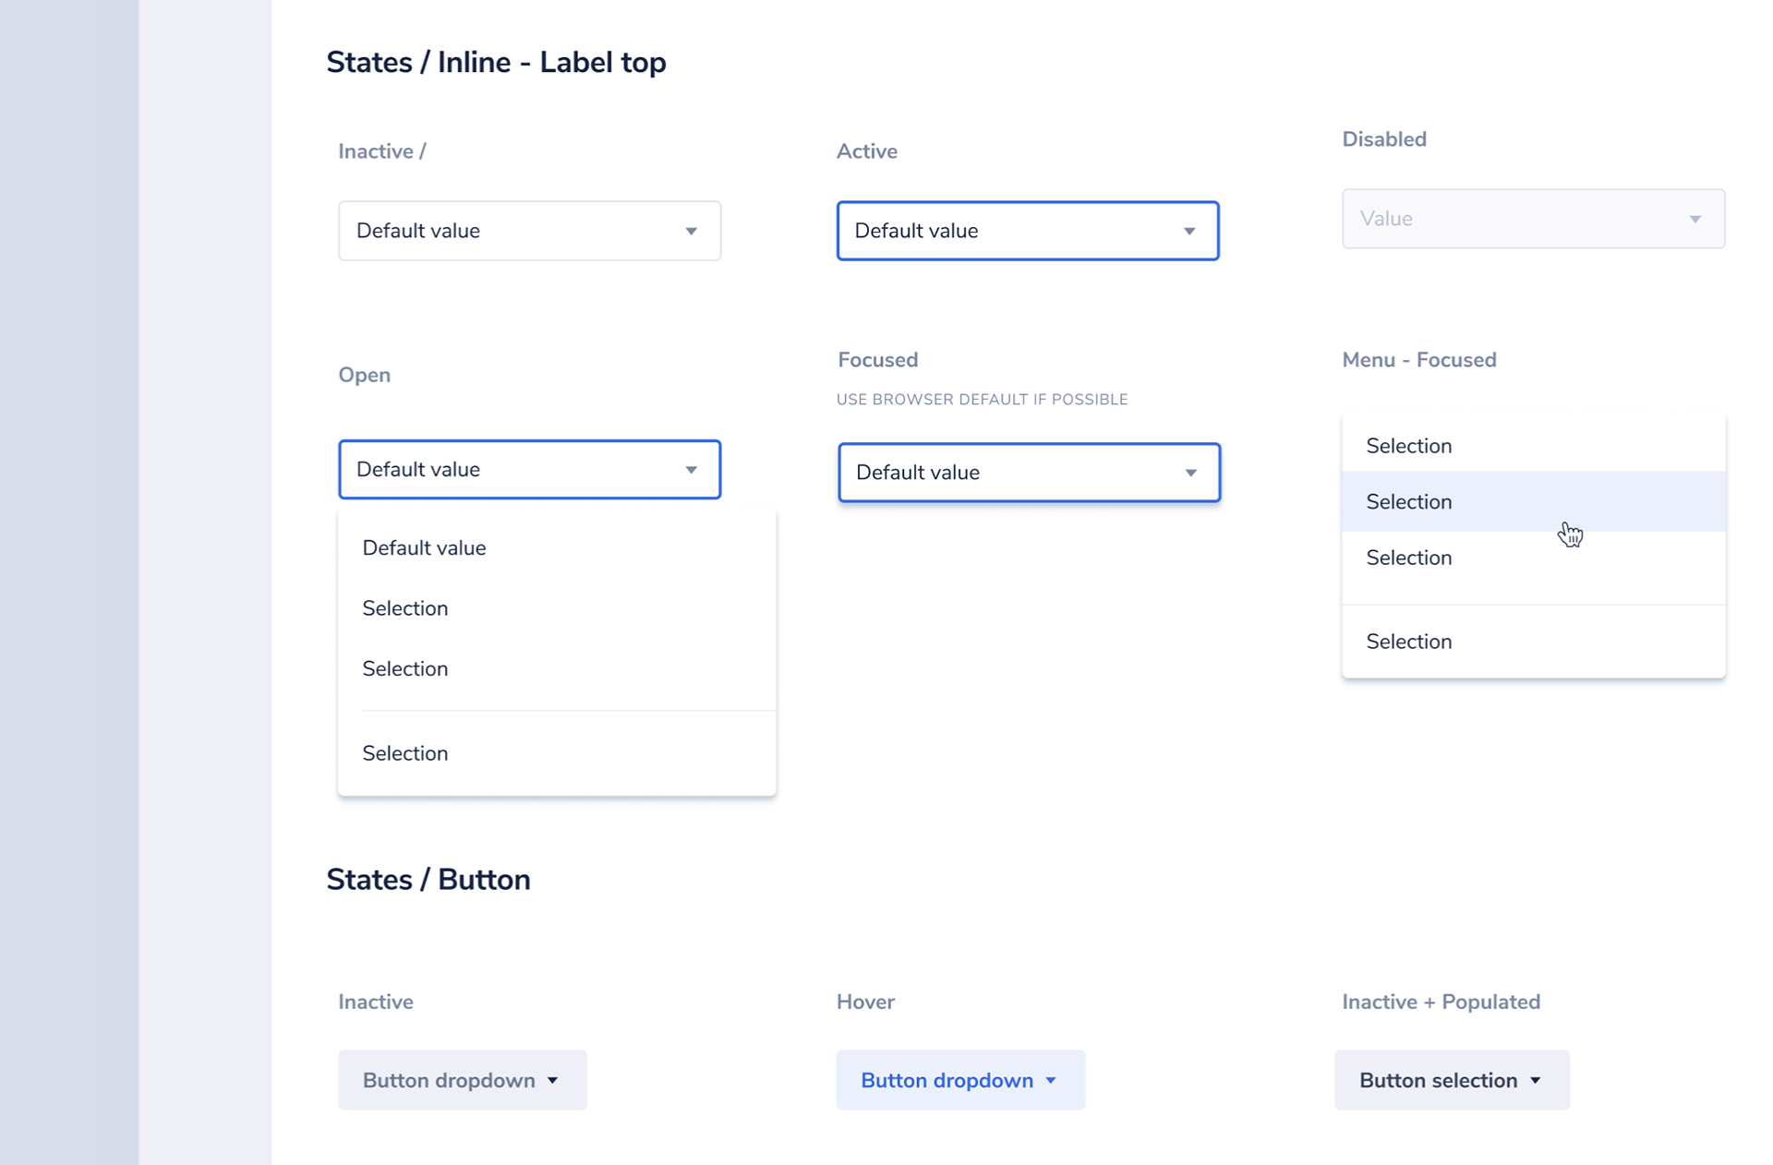This screenshot has width=1773, height=1165.
Task: Click the Button selection dropdown button
Action: click(1452, 1080)
